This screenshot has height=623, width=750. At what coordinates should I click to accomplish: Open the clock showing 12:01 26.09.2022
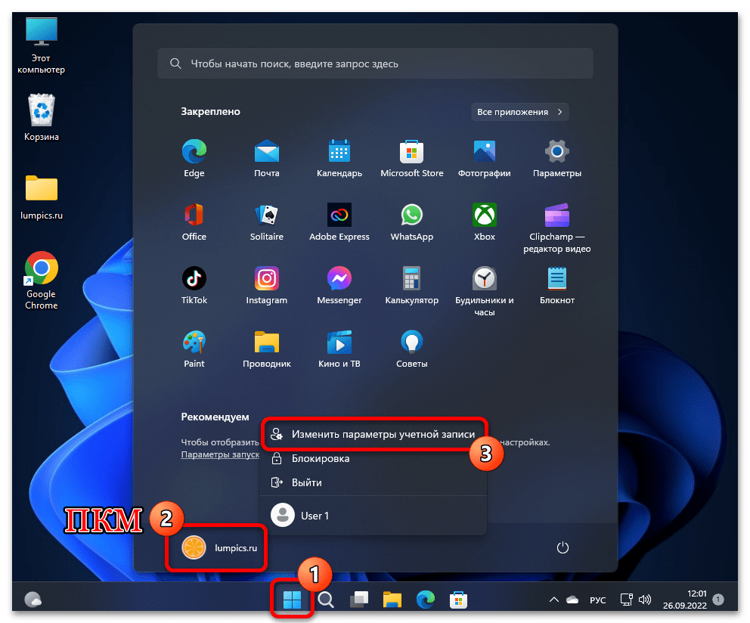pos(684,599)
